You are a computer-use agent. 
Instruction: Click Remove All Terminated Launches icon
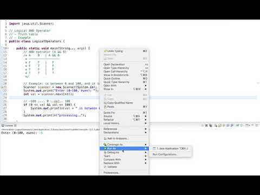(211, 125)
